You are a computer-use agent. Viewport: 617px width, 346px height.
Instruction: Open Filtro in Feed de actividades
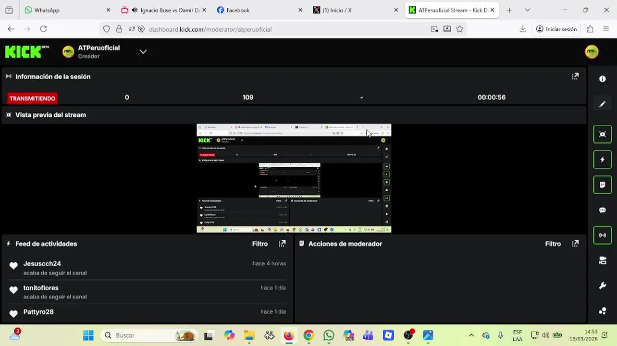pyautogui.click(x=260, y=244)
